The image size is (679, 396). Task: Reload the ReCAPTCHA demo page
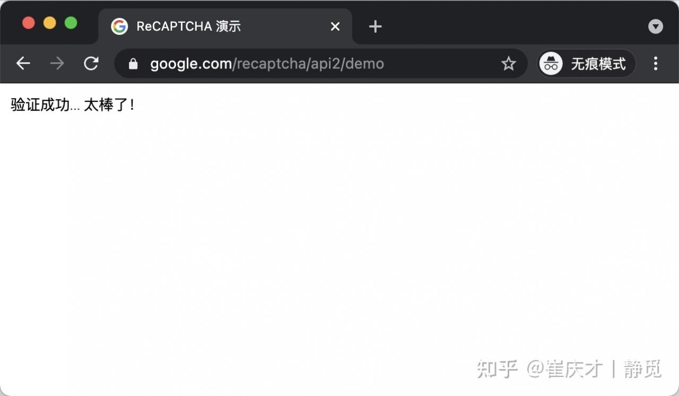tap(91, 64)
